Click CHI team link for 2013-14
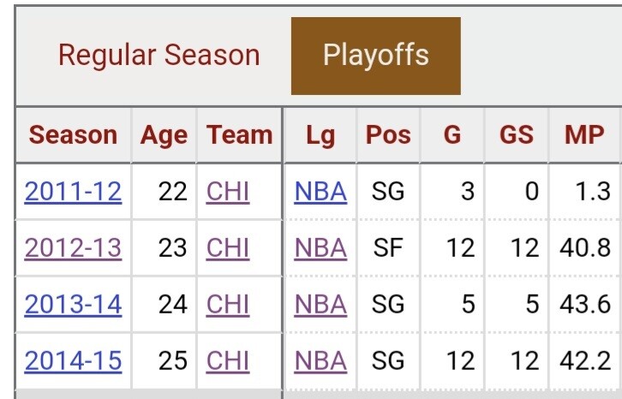 (x=228, y=304)
